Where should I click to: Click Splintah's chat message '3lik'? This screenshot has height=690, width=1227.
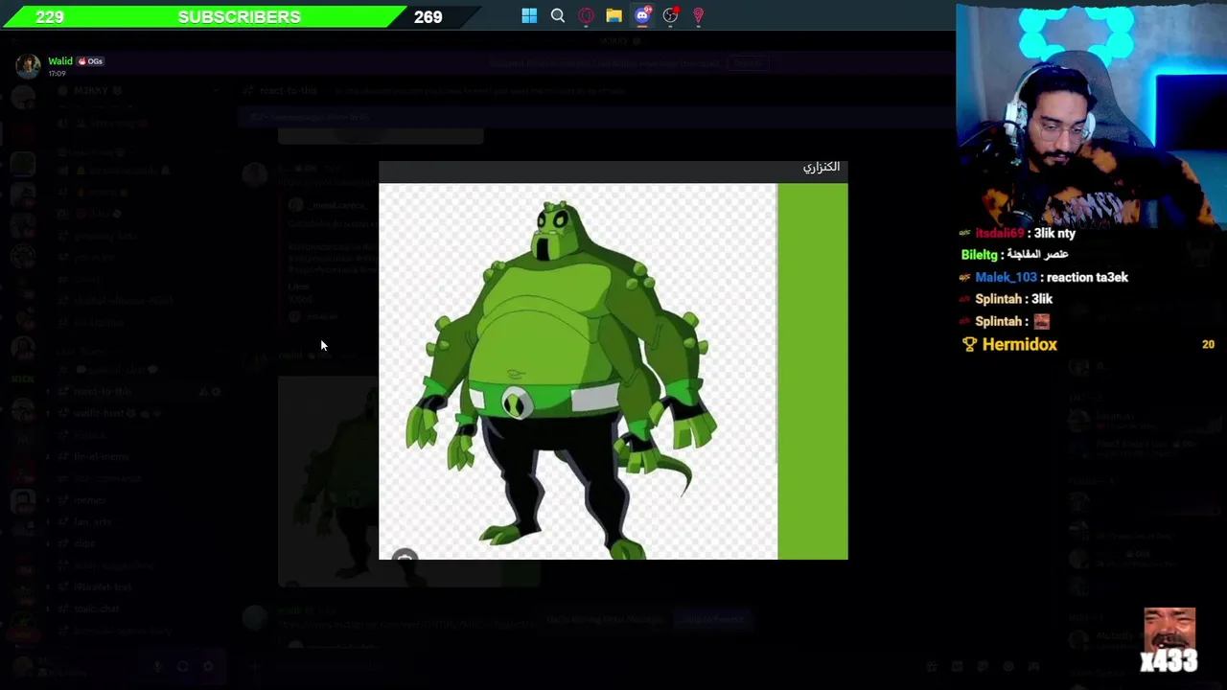[1042, 299]
